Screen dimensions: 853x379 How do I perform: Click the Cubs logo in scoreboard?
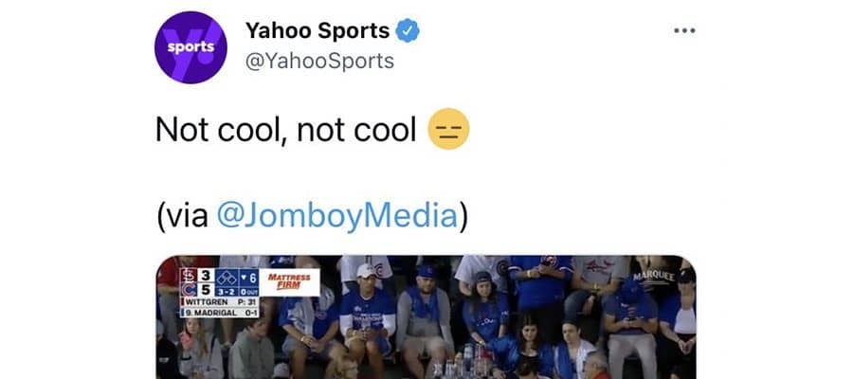click(187, 289)
